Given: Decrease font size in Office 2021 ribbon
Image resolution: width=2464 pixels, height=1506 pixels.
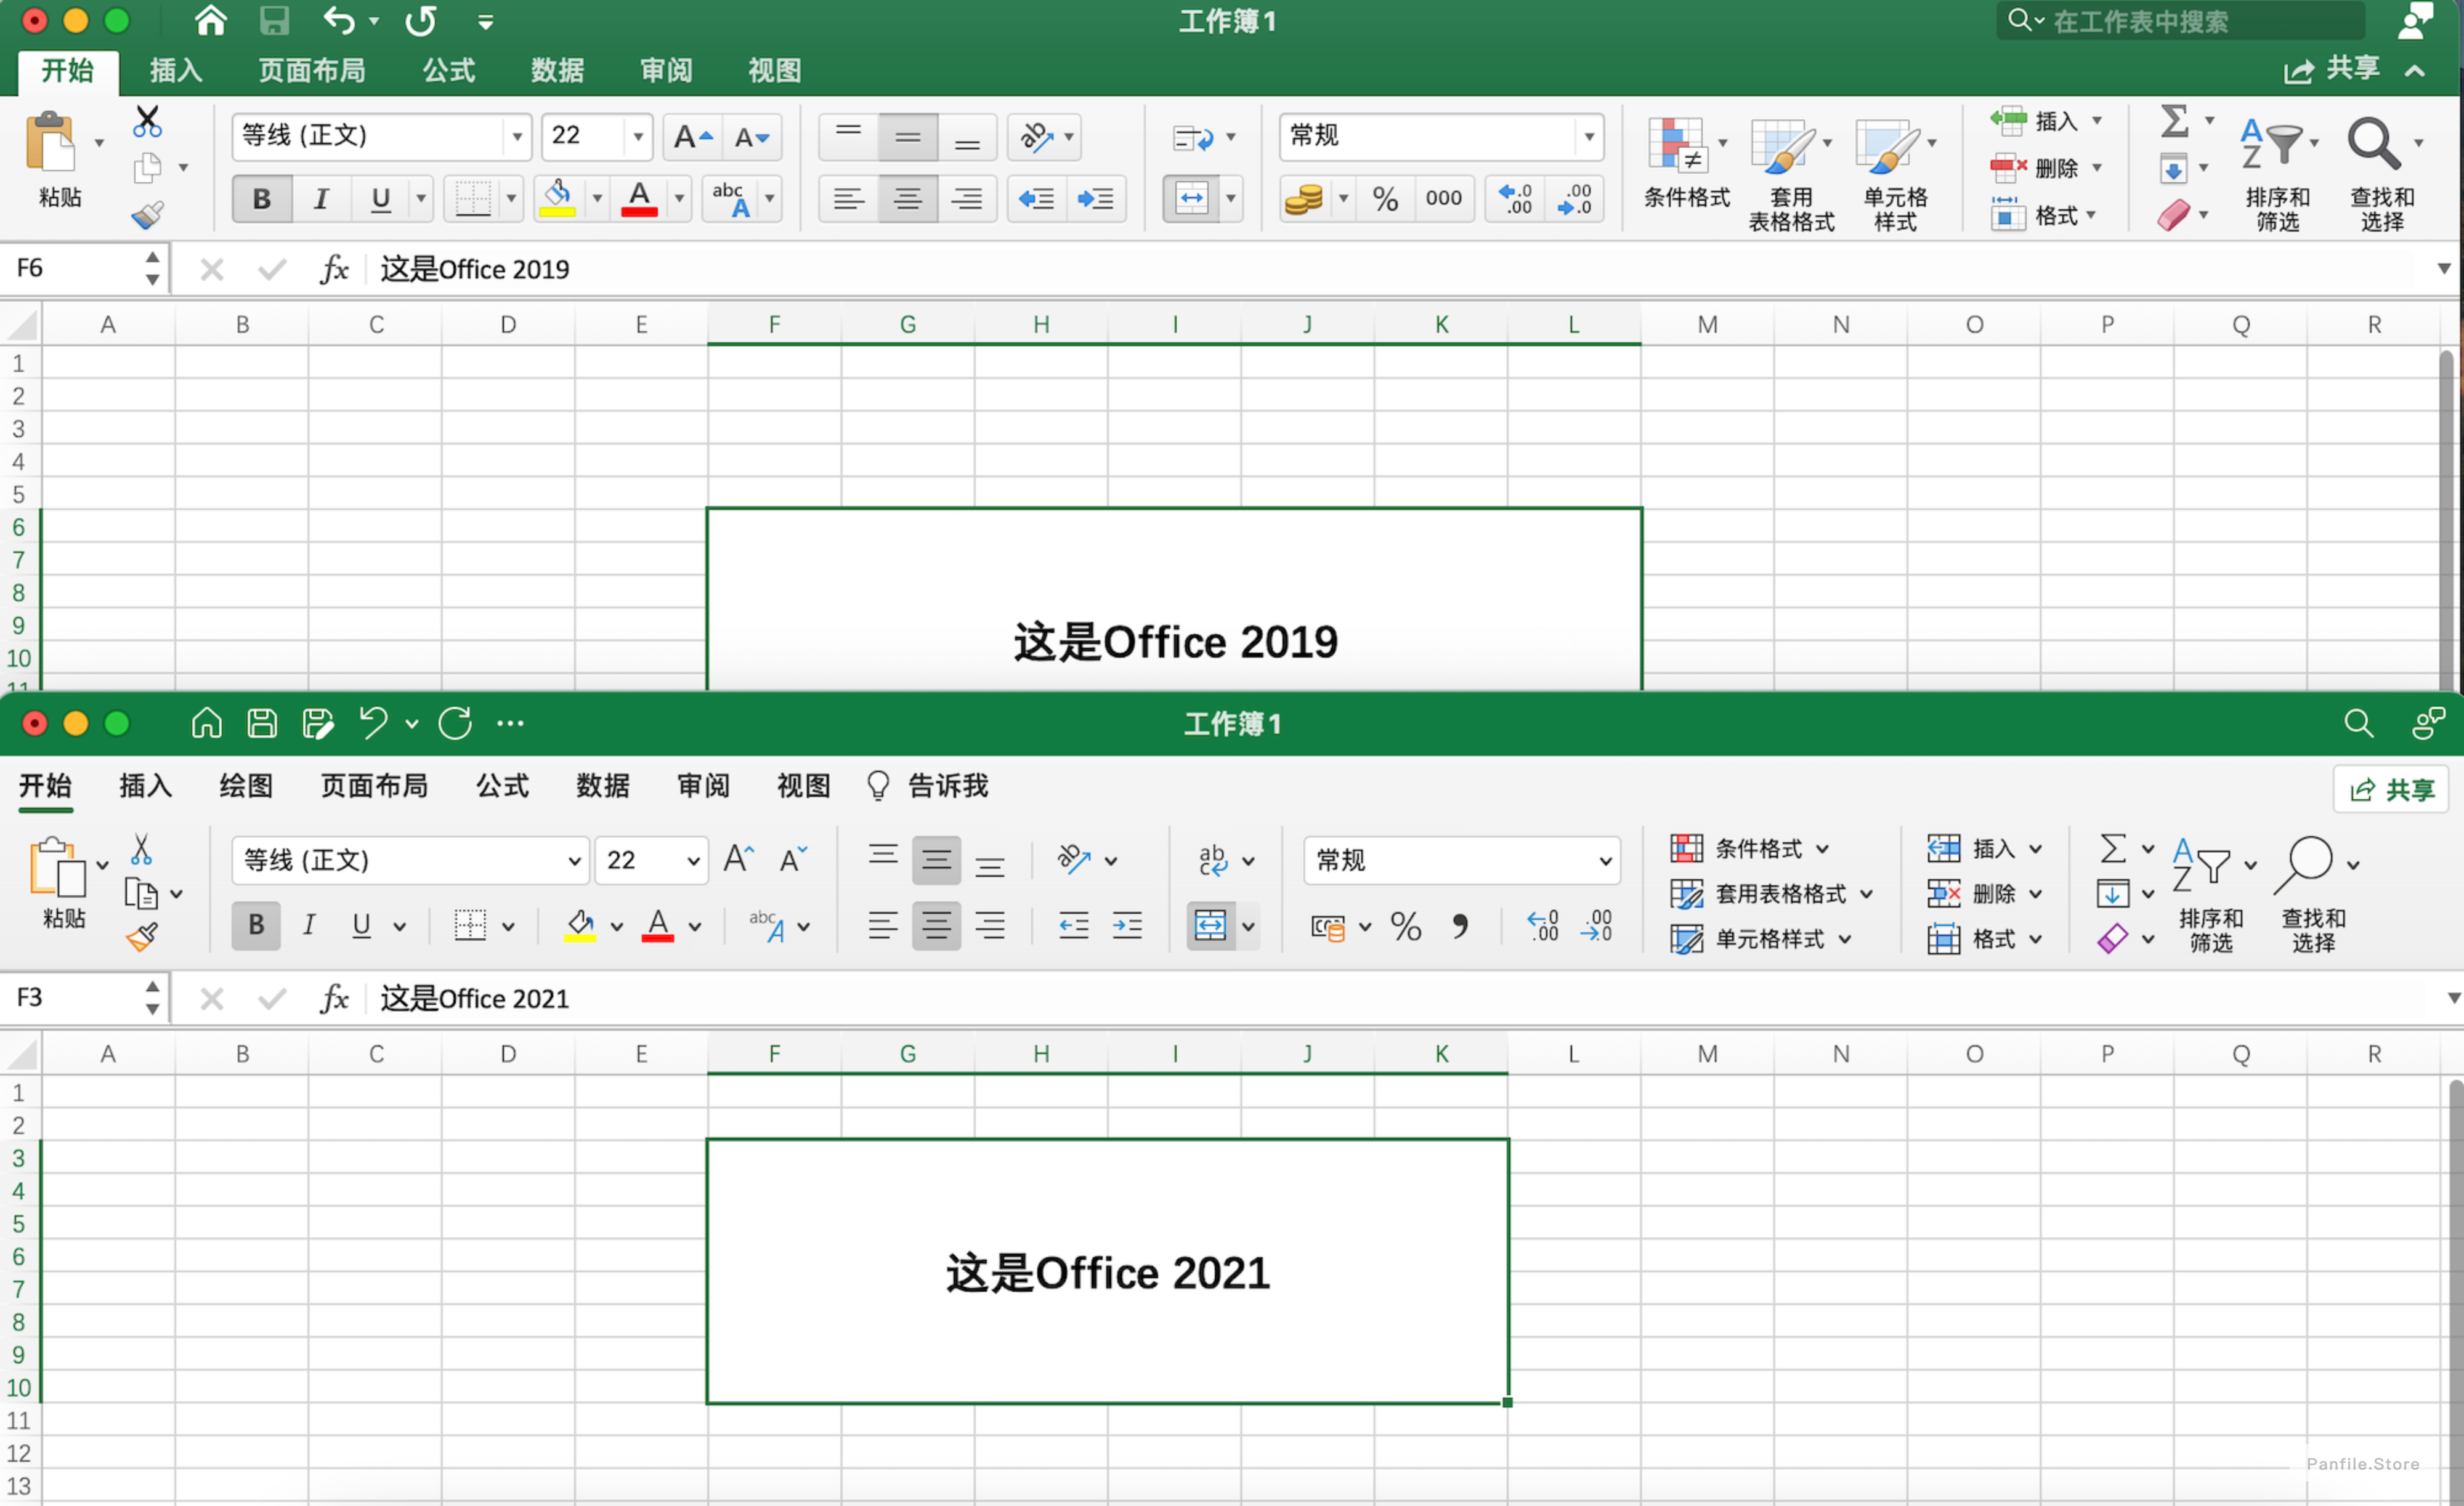Looking at the screenshot, I should 793,860.
